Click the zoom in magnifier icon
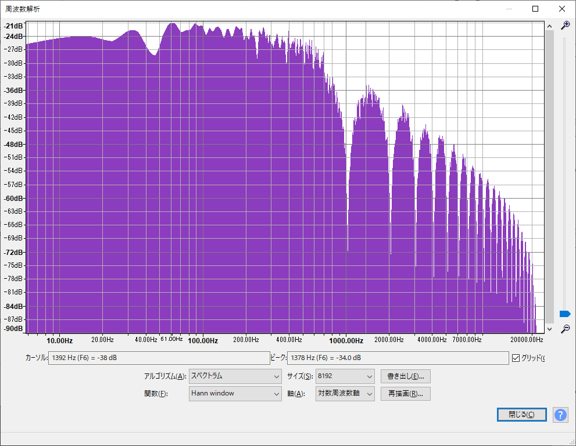Screen dimensions: 576x446 tap(565, 25)
